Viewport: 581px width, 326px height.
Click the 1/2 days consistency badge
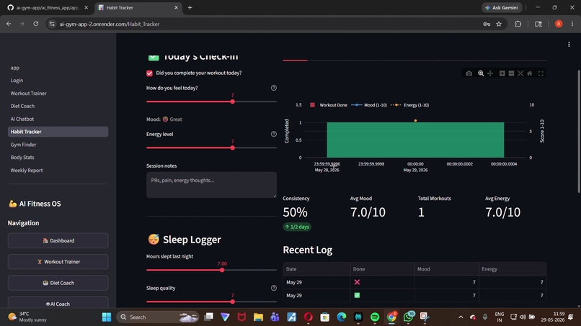pyautogui.click(x=297, y=227)
